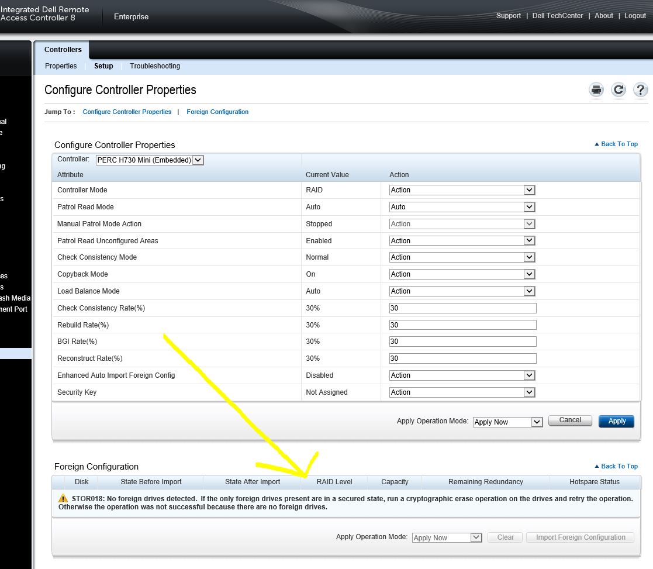Click Import Foreign Configuration button
Screen dimensions: 653x569
click(580, 537)
